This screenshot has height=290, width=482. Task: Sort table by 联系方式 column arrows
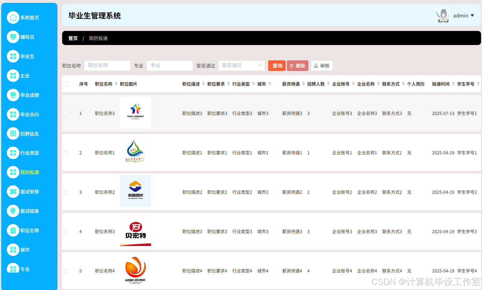pyautogui.click(x=403, y=84)
